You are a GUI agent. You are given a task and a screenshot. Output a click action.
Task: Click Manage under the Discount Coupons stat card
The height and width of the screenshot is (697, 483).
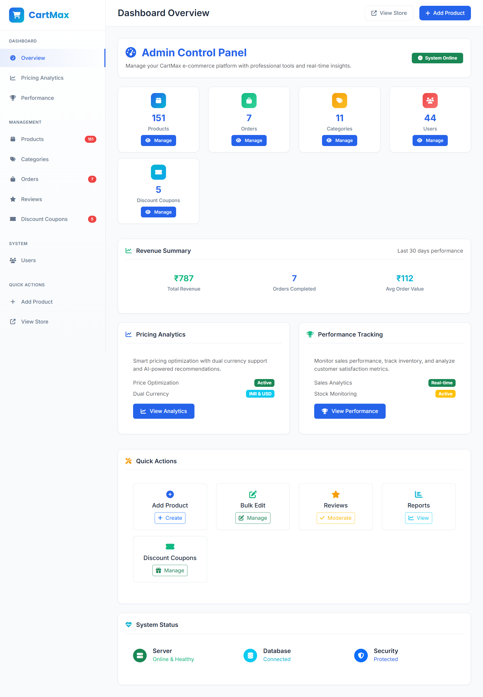point(158,212)
